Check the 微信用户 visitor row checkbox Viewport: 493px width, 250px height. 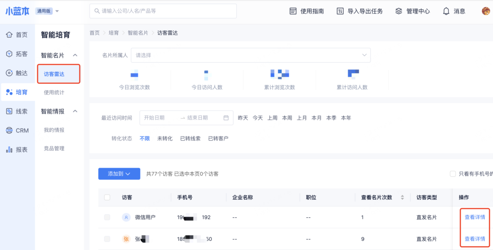107,218
